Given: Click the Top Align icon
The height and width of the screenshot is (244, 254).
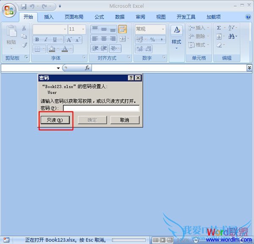Looking at the screenshot, I should click(x=95, y=29).
